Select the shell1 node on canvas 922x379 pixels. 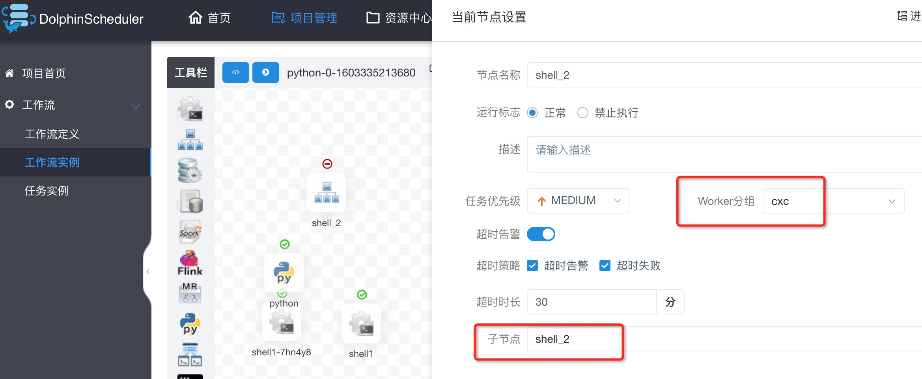[x=361, y=323]
